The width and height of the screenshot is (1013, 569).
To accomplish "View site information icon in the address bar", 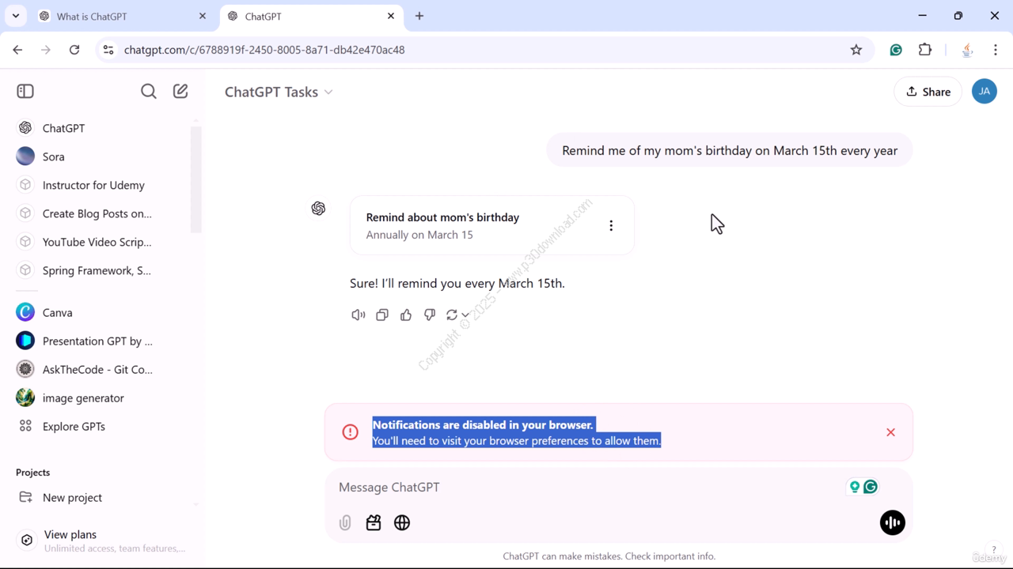I will pyautogui.click(x=108, y=50).
